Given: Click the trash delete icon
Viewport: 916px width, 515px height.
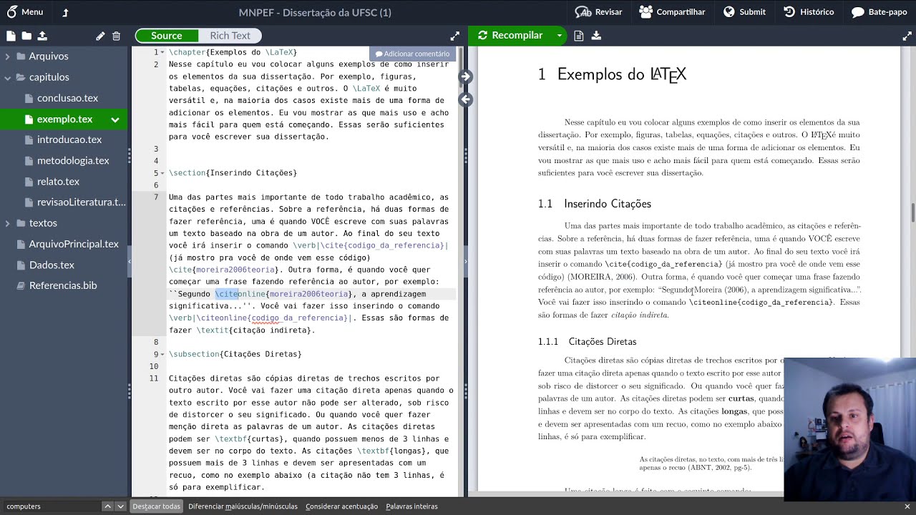Looking at the screenshot, I should (116, 36).
